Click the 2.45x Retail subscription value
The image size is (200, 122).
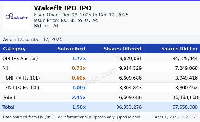tap(79, 97)
